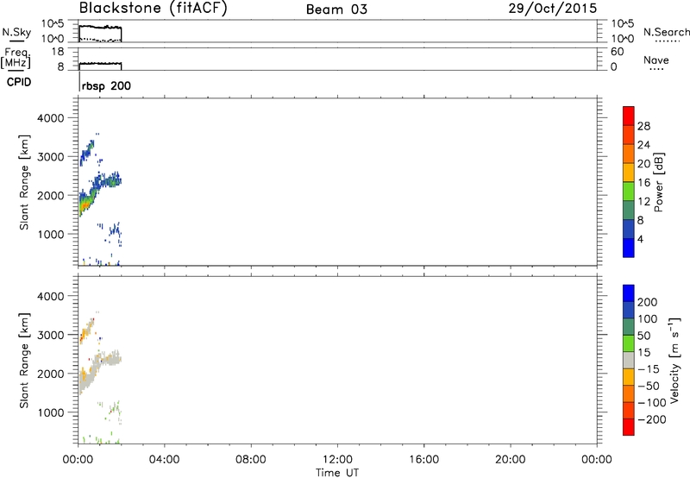Click the 18 frequency axis label

pyautogui.click(x=58, y=52)
